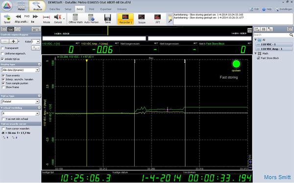The image size is (294, 183).
Task: Toggle the enkele tijd-as checkbox
Action: pyautogui.click(x=2, y=59)
